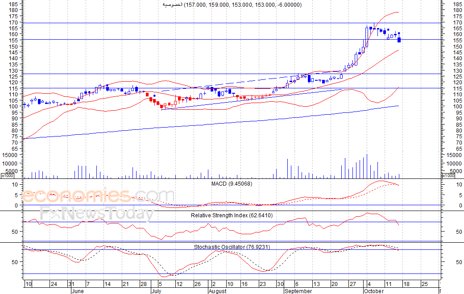
Task: Select the August month label on time axis
Action: point(218,291)
